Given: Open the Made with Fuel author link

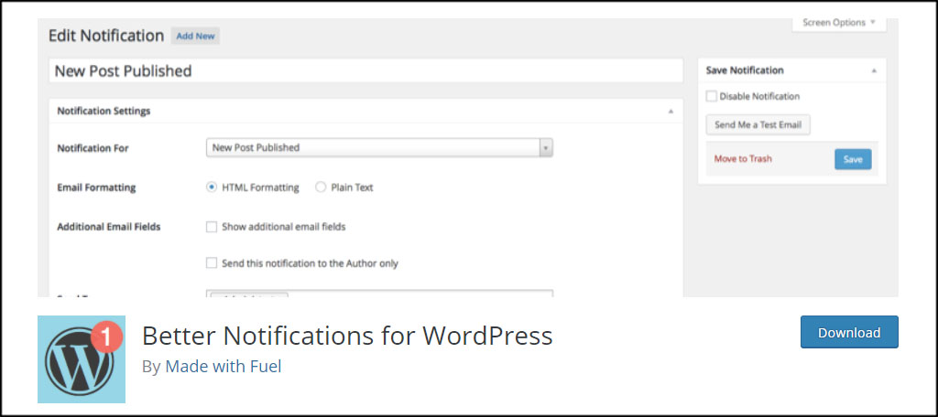Looking at the screenshot, I should pyautogui.click(x=224, y=366).
